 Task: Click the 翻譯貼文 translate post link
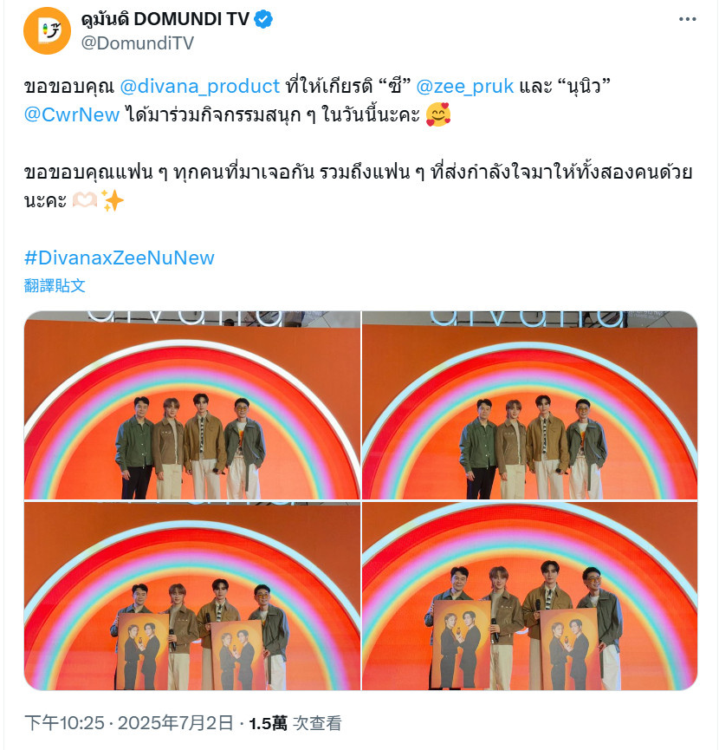(x=55, y=285)
